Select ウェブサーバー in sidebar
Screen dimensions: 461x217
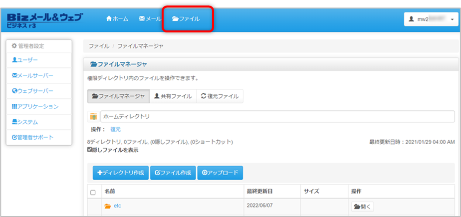32,91
